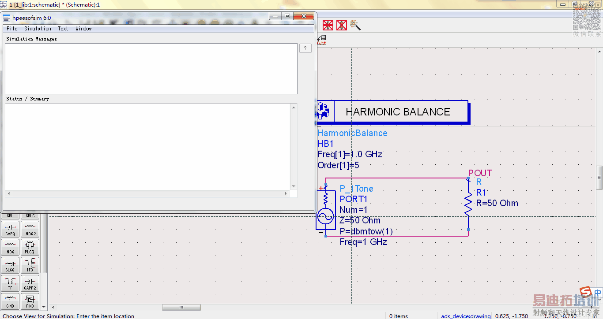Click the Num=1 parameter text

click(x=353, y=210)
